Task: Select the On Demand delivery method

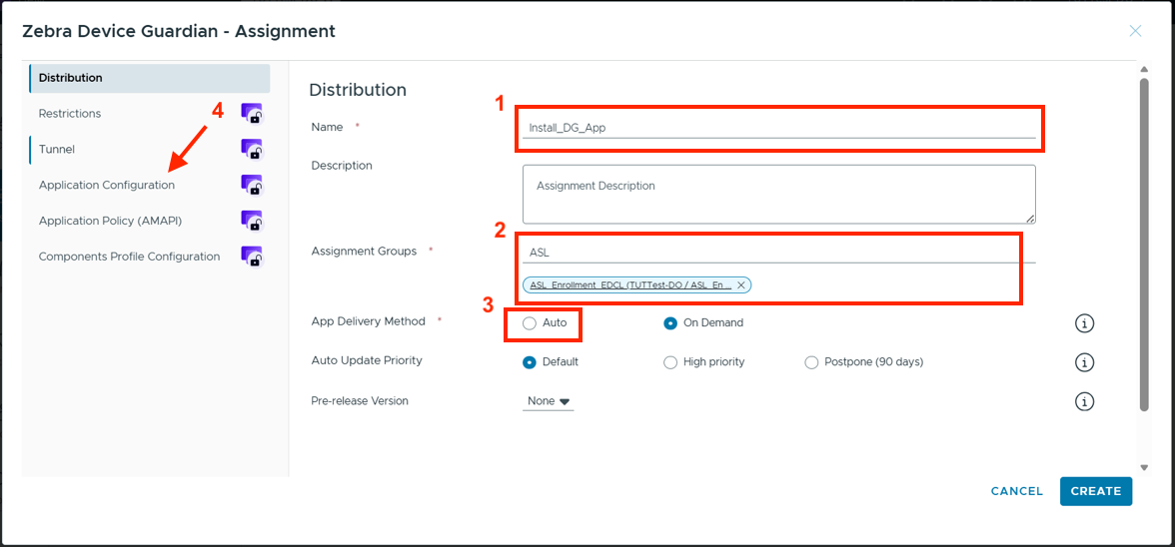Action: click(670, 323)
